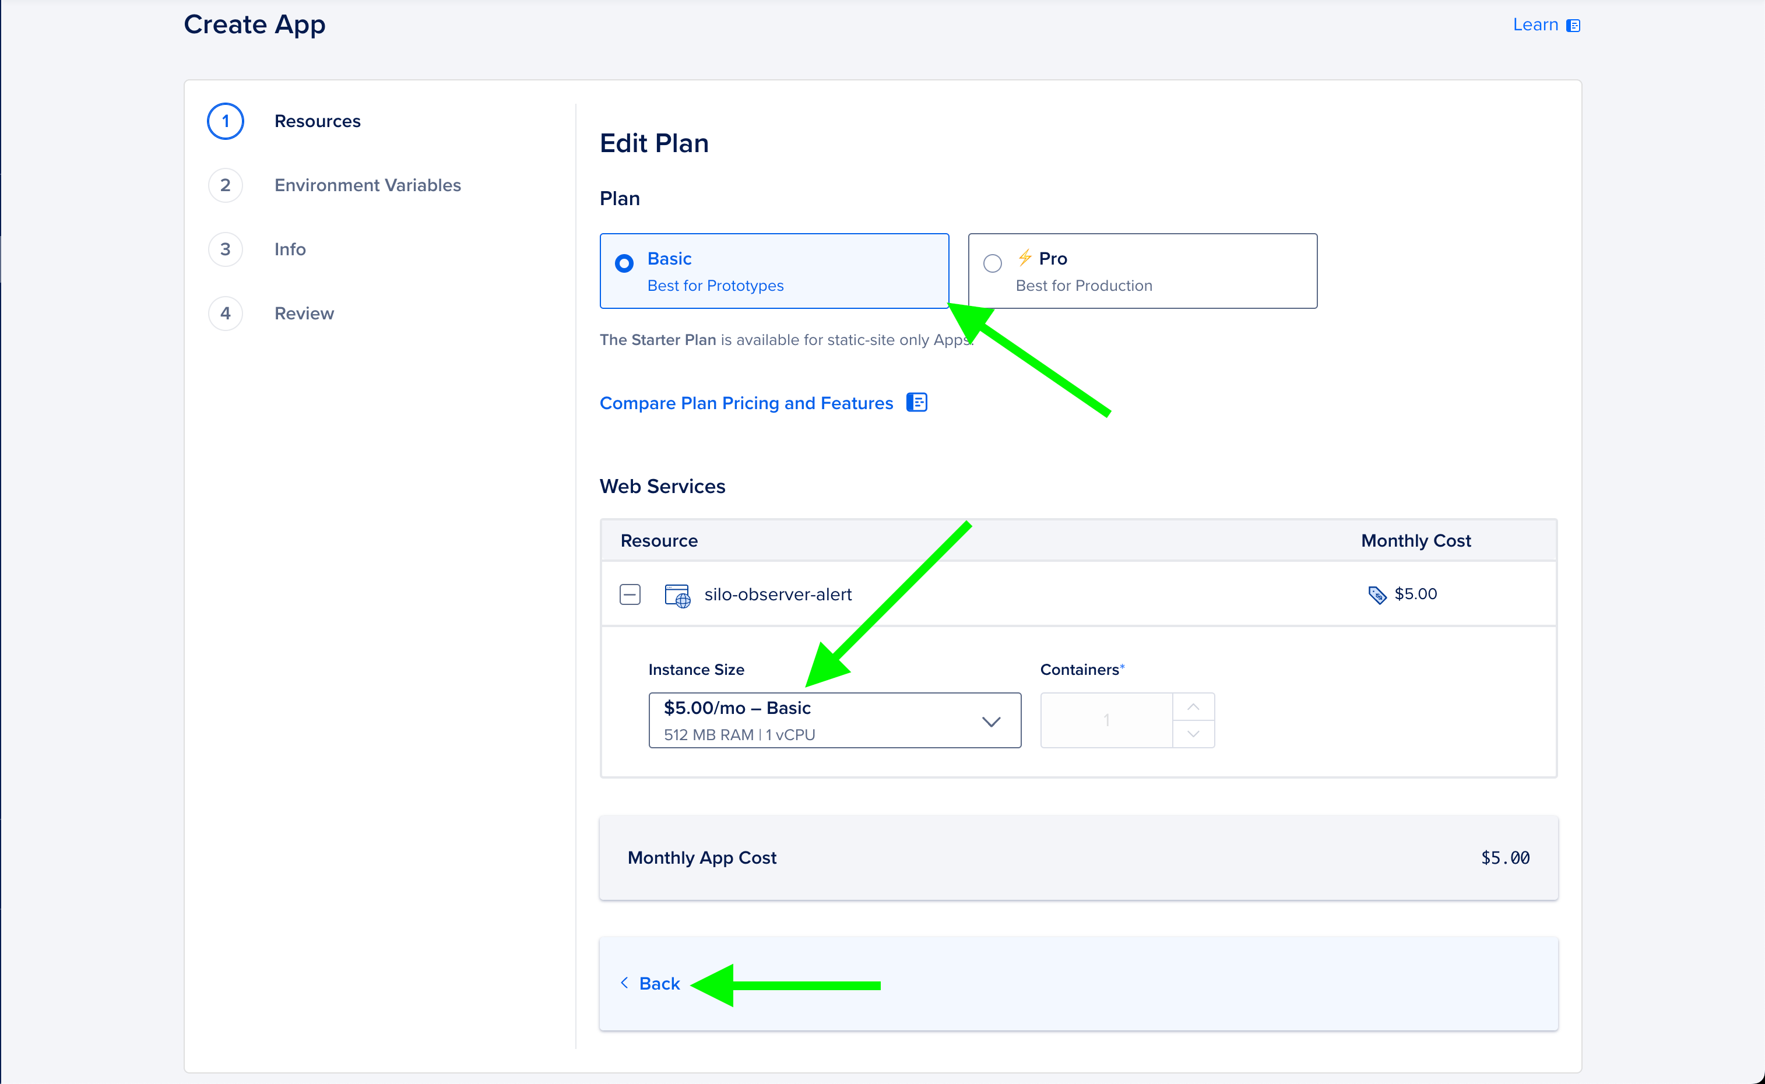Click the silo-observer-alert resource name
Screen dimensions: 1765x1084
[778, 594]
